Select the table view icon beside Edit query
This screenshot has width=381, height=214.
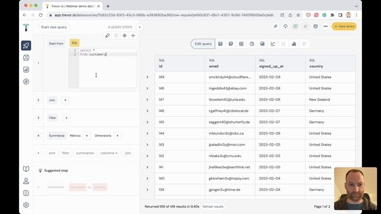220,44
